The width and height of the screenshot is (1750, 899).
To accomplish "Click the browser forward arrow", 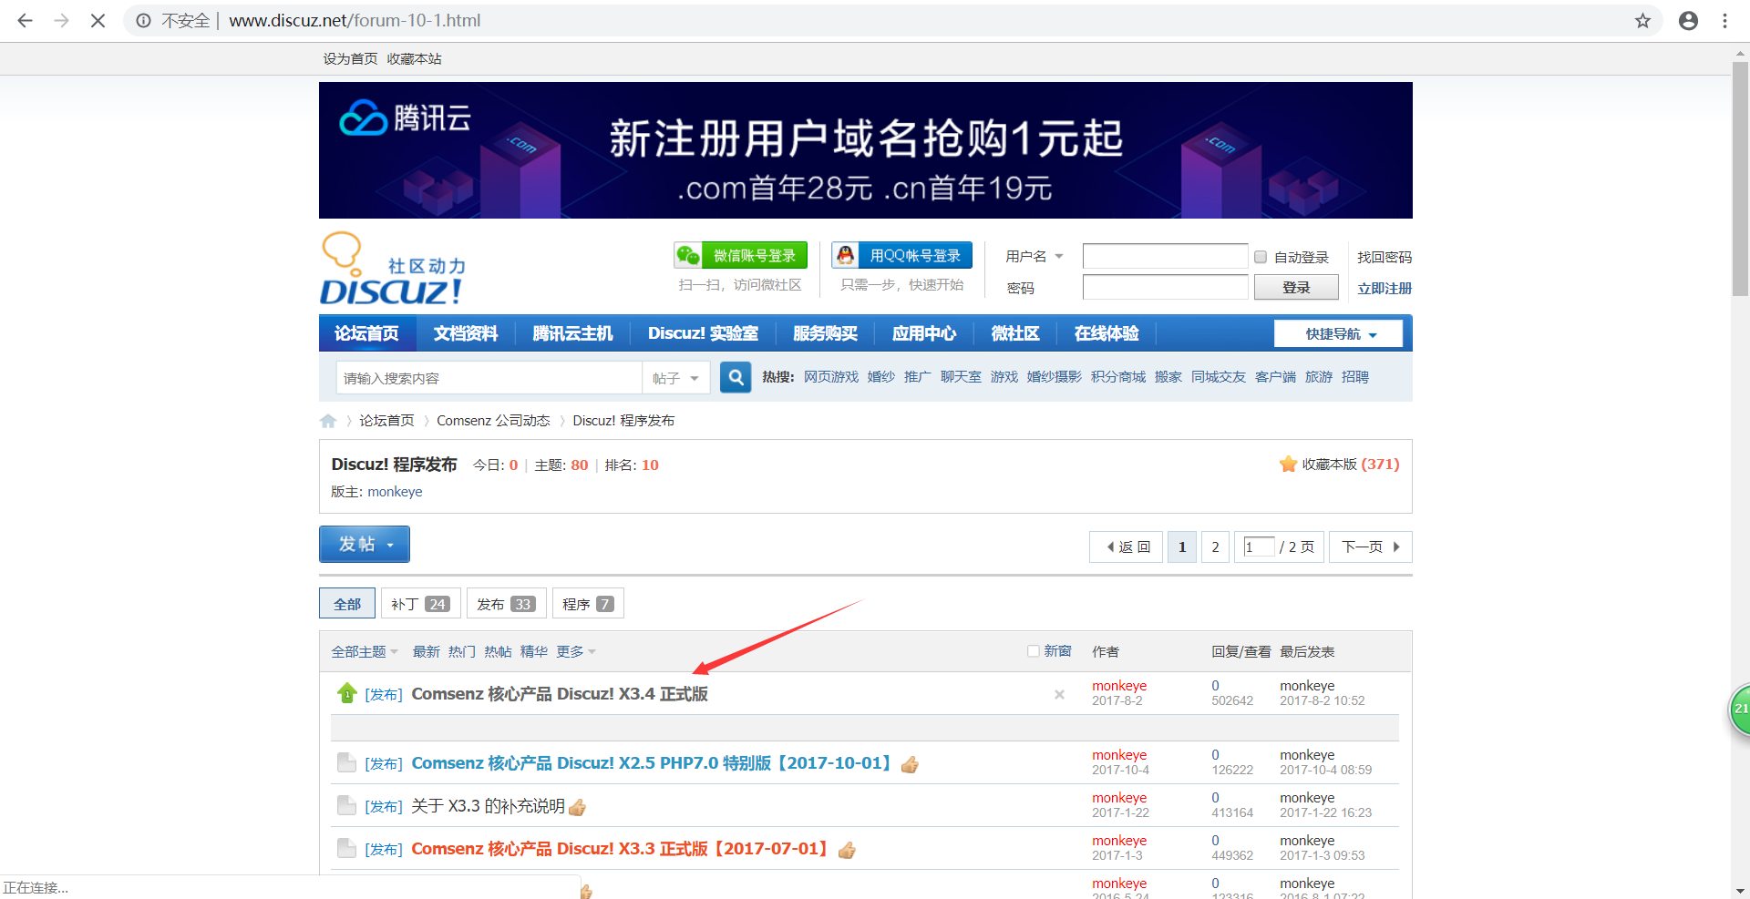I will pos(61,20).
